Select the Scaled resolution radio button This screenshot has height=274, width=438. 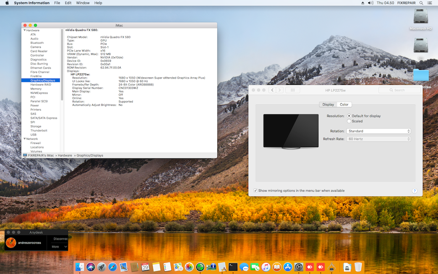[x=349, y=121]
